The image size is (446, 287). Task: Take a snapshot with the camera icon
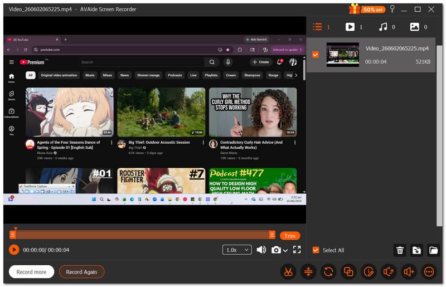(276, 250)
